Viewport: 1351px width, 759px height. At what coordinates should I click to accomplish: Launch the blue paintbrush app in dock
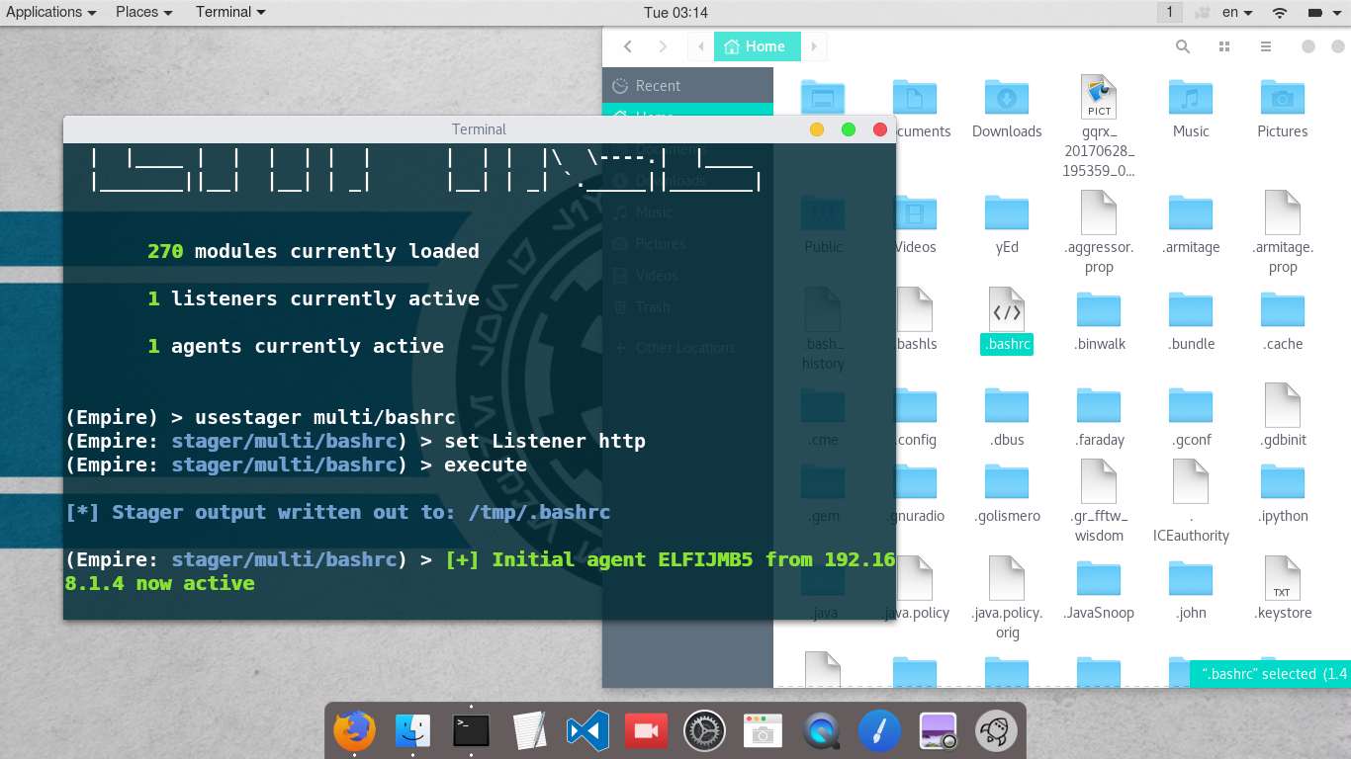point(879,731)
